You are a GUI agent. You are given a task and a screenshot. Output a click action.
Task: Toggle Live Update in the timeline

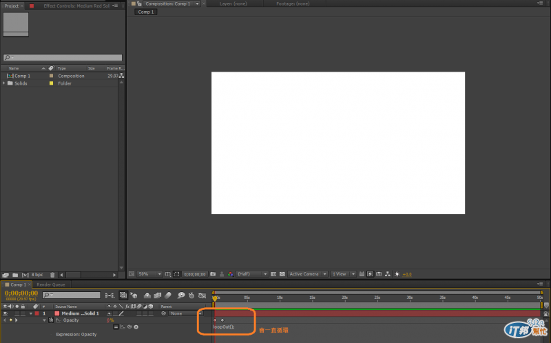point(123,295)
